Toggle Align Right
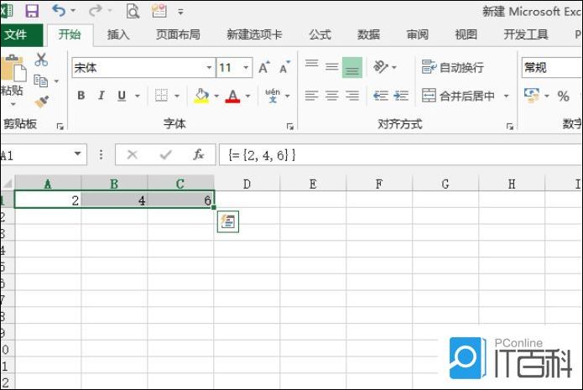 click(352, 96)
